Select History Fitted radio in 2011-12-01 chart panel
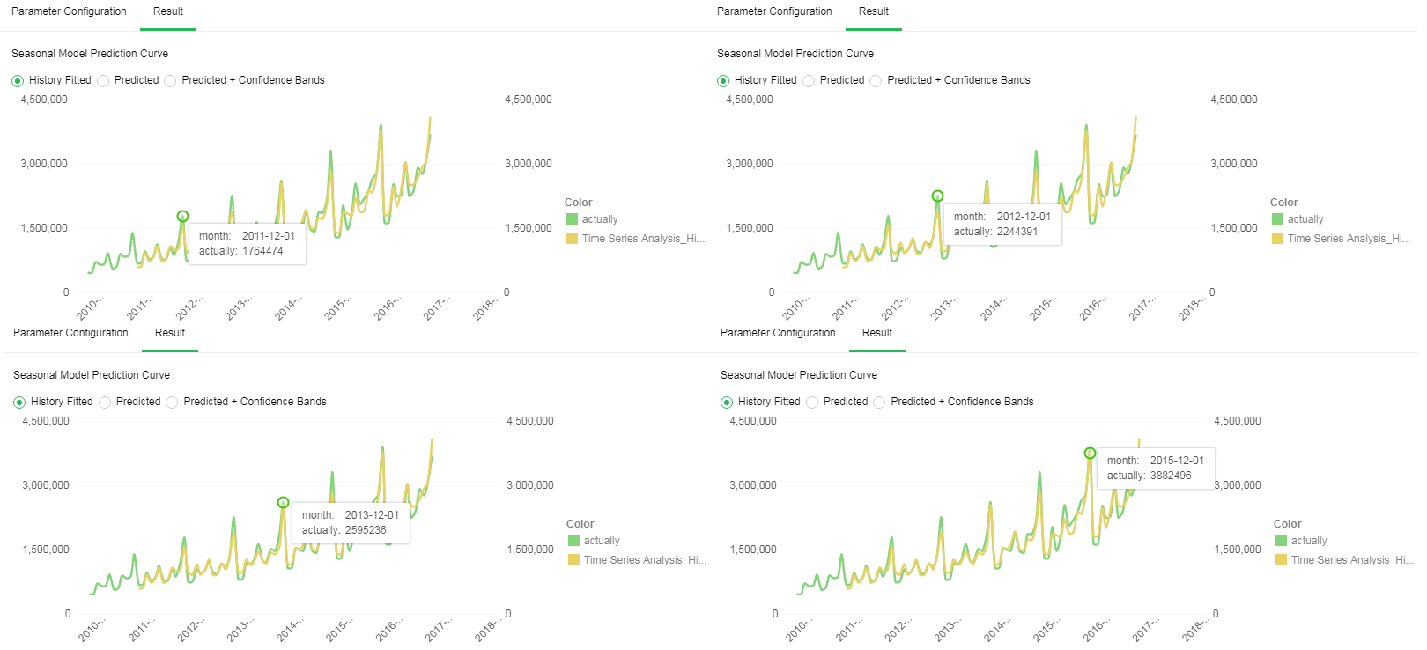The width and height of the screenshot is (1427, 650). click(x=18, y=81)
